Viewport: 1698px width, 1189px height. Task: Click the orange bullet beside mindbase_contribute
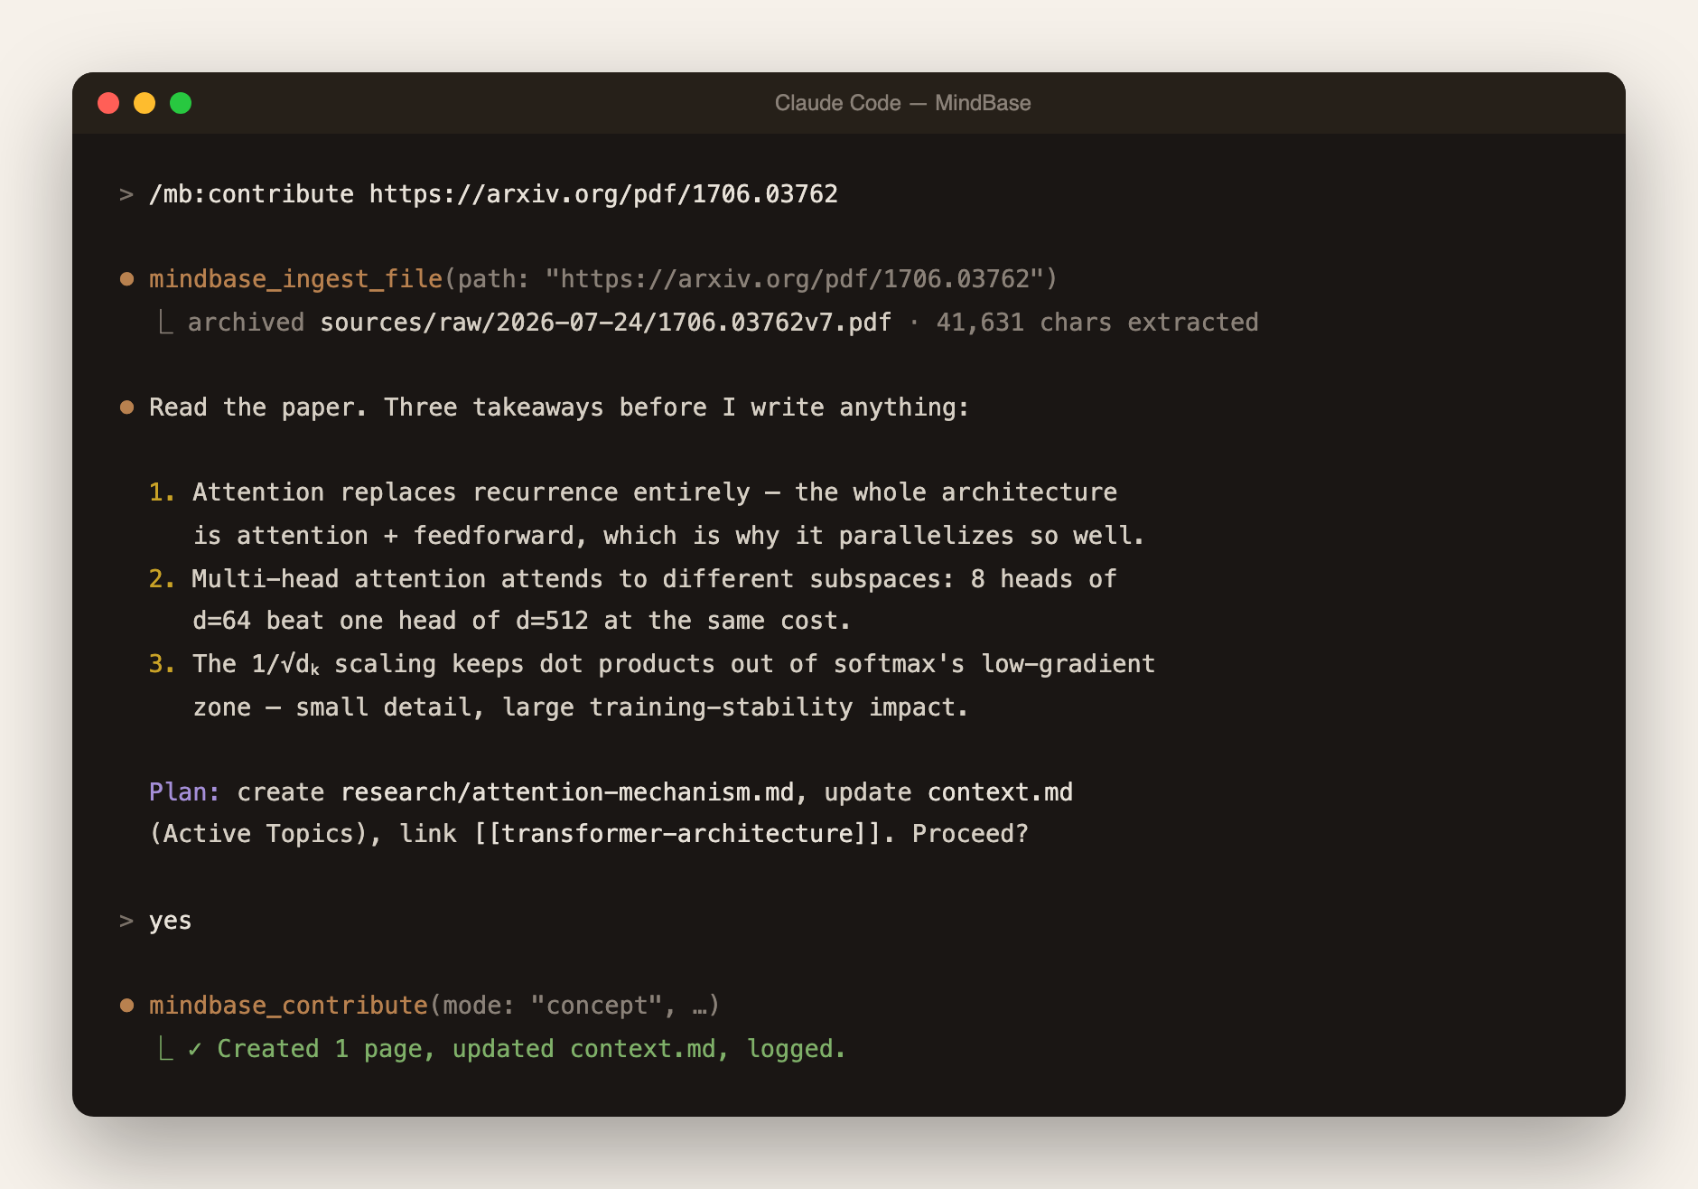click(x=127, y=1006)
